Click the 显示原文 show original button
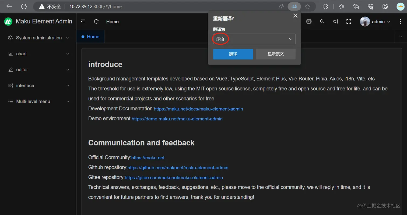The width and height of the screenshot is (407, 215). tap(275, 54)
